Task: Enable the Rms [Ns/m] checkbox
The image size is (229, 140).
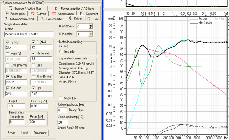Action: (33, 77)
